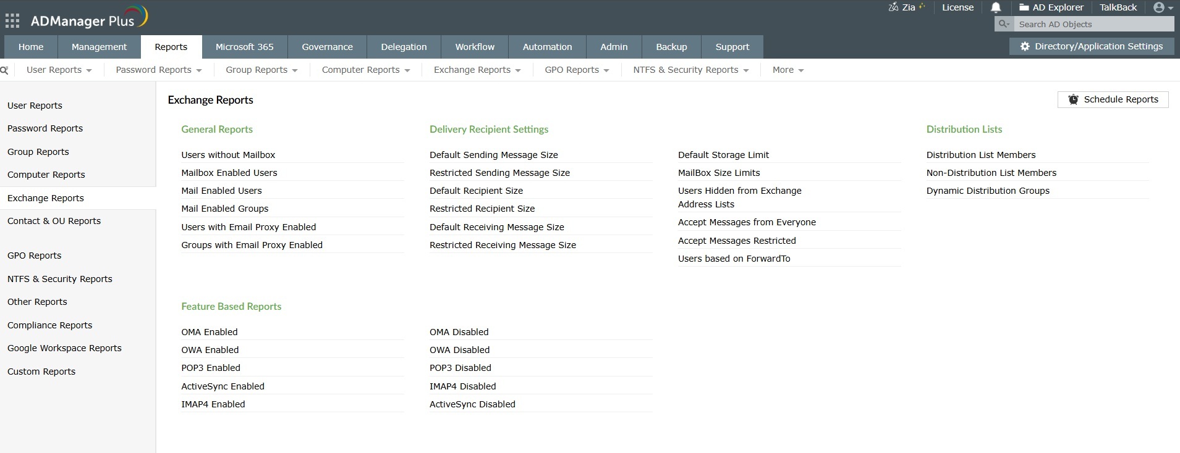Open Custom Reports in sidebar
Image resolution: width=1180 pixels, height=453 pixels.
coord(41,372)
